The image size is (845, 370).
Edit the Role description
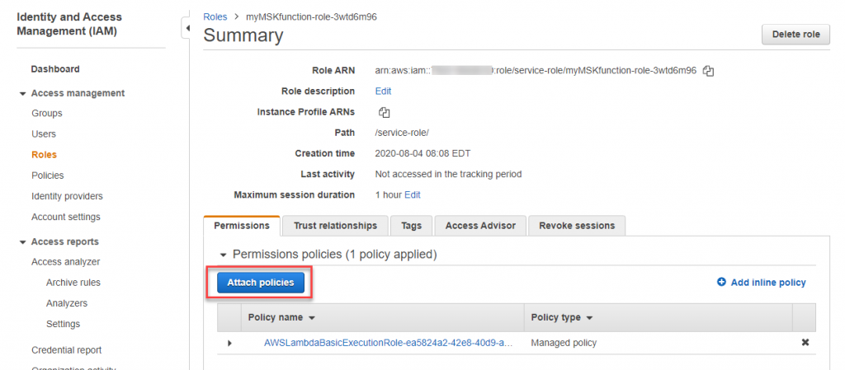pyautogui.click(x=383, y=91)
